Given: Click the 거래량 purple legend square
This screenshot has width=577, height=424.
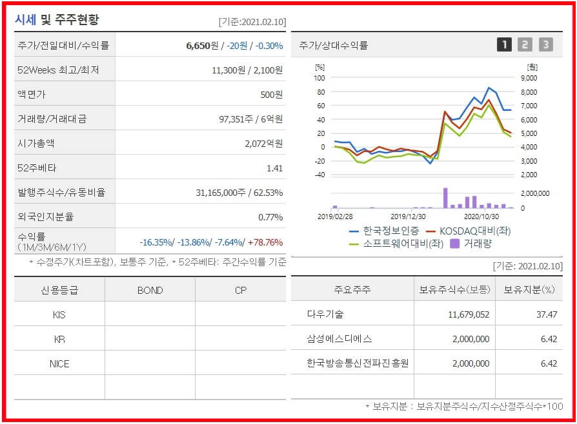Looking at the screenshot, I should click(455, 244).
